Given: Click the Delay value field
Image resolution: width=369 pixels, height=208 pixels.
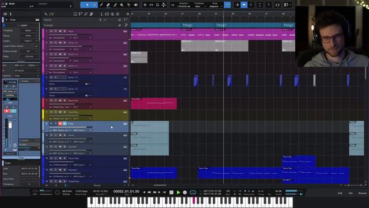Looking at the screenshot, I should [29, 57].
